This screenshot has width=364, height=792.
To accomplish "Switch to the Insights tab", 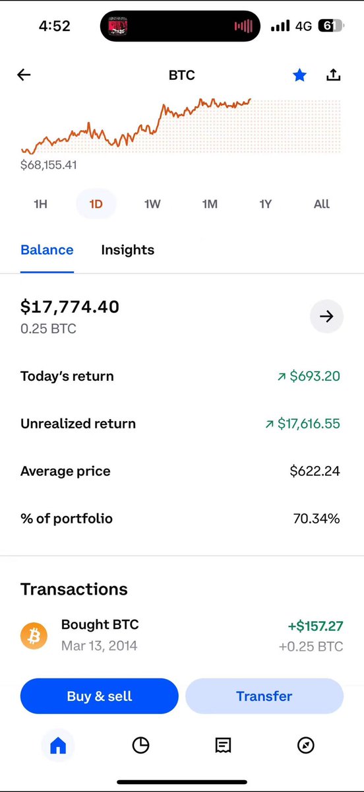I will point(127,250).
